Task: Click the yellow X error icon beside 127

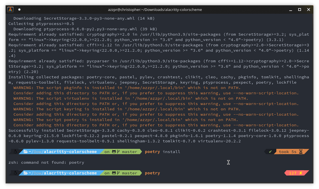Action: [301, 173]
